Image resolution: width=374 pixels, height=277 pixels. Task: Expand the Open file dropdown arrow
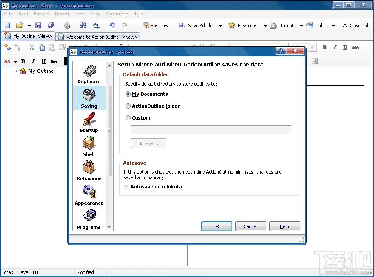(29, 25)
